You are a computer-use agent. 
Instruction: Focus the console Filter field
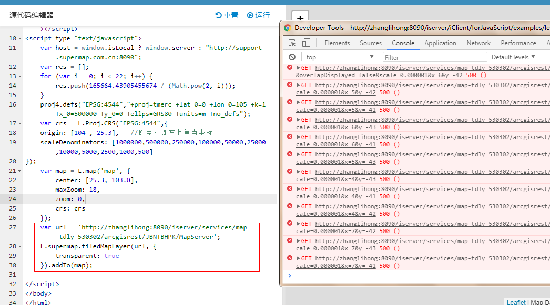435,57
